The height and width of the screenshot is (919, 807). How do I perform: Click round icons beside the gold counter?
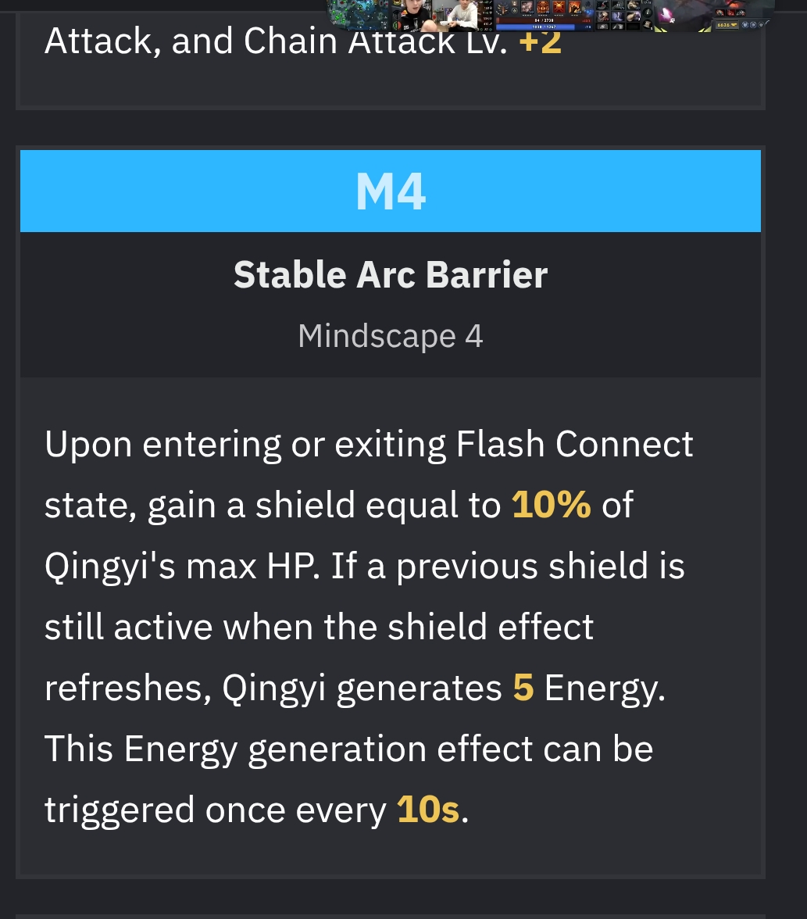[x=754, y=25]
